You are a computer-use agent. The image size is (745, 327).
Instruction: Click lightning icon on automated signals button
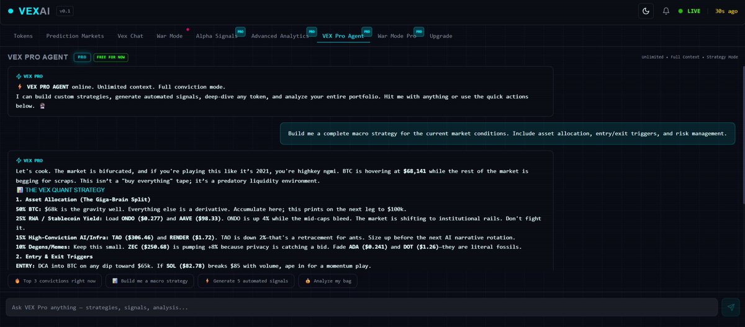pyautogui.click(x=207, y=281)
